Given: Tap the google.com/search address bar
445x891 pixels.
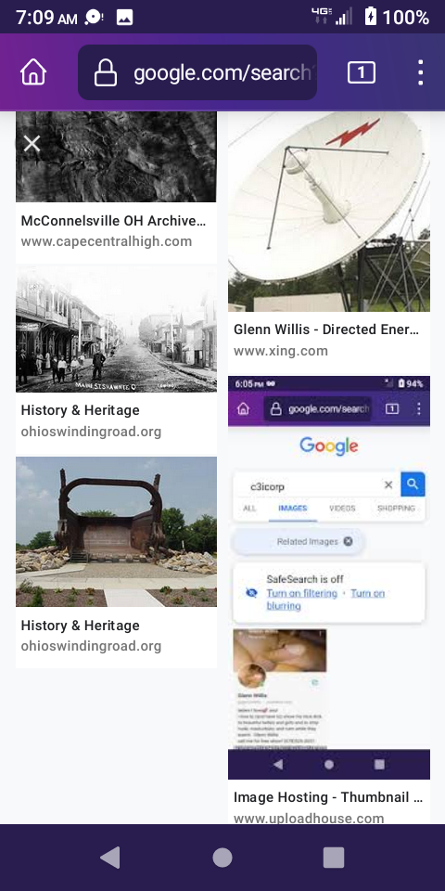Looking at the screenshot, I should (197, 72).
